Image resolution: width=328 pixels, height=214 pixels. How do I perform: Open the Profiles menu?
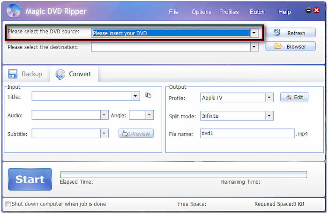(x=229, y=12)
